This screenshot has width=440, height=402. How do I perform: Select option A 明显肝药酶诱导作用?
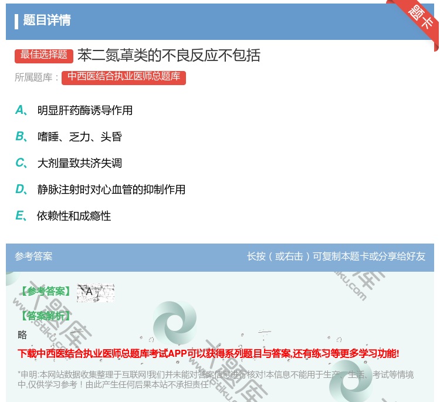coord(74,110)
